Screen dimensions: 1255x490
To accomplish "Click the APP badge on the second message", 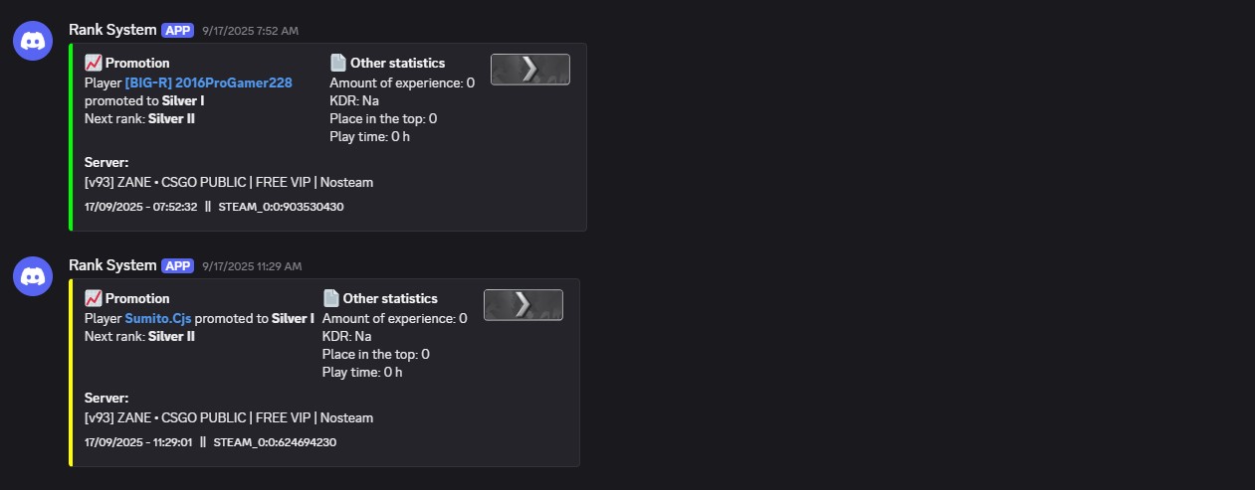I will 177,266.
